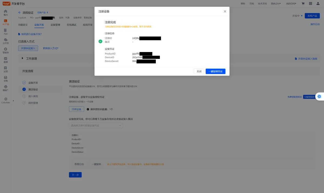Click the 查看日志 button
The width and height of the screenshot is (324, 193).
point(79,164)
